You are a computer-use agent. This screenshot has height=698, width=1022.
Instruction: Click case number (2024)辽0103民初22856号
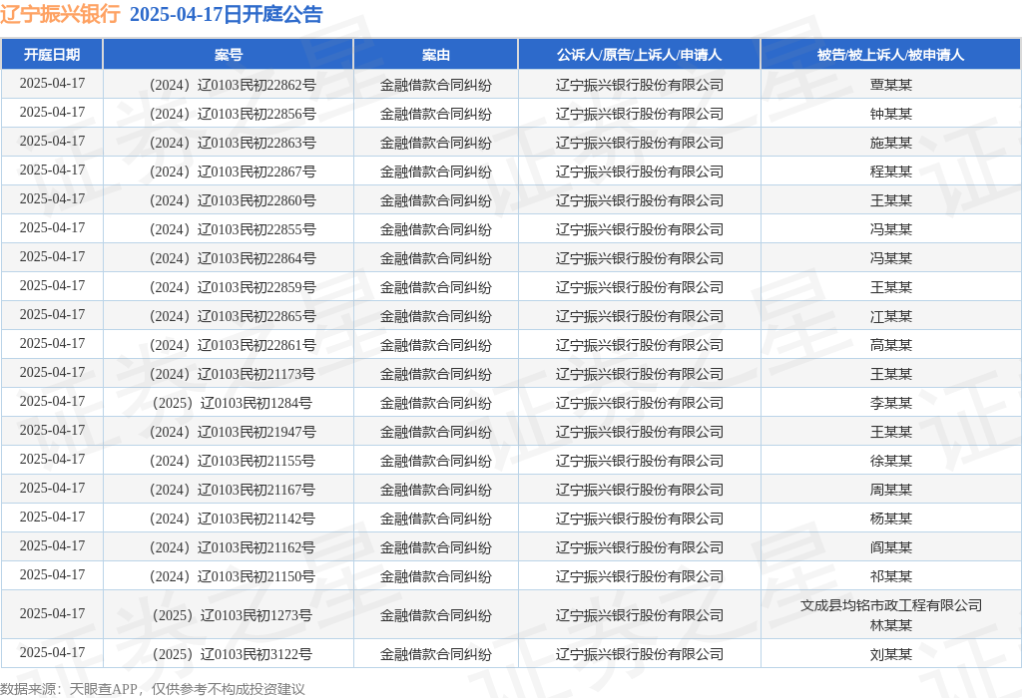233,114
